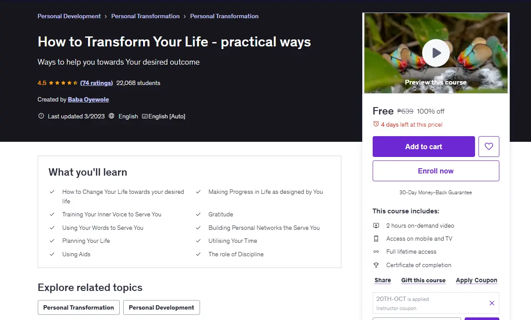
Task: Select the Personal Development topic tag
Action: 161,307
